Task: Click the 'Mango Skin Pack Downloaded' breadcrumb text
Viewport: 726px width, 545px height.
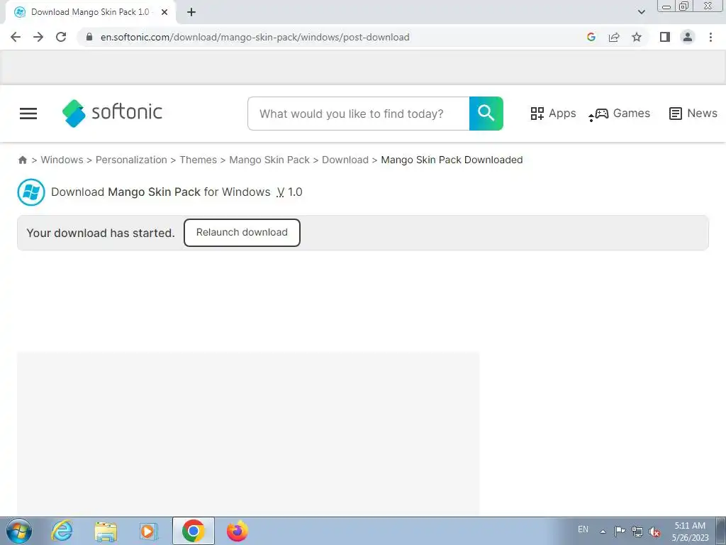Action: click(x=452, y=160)
